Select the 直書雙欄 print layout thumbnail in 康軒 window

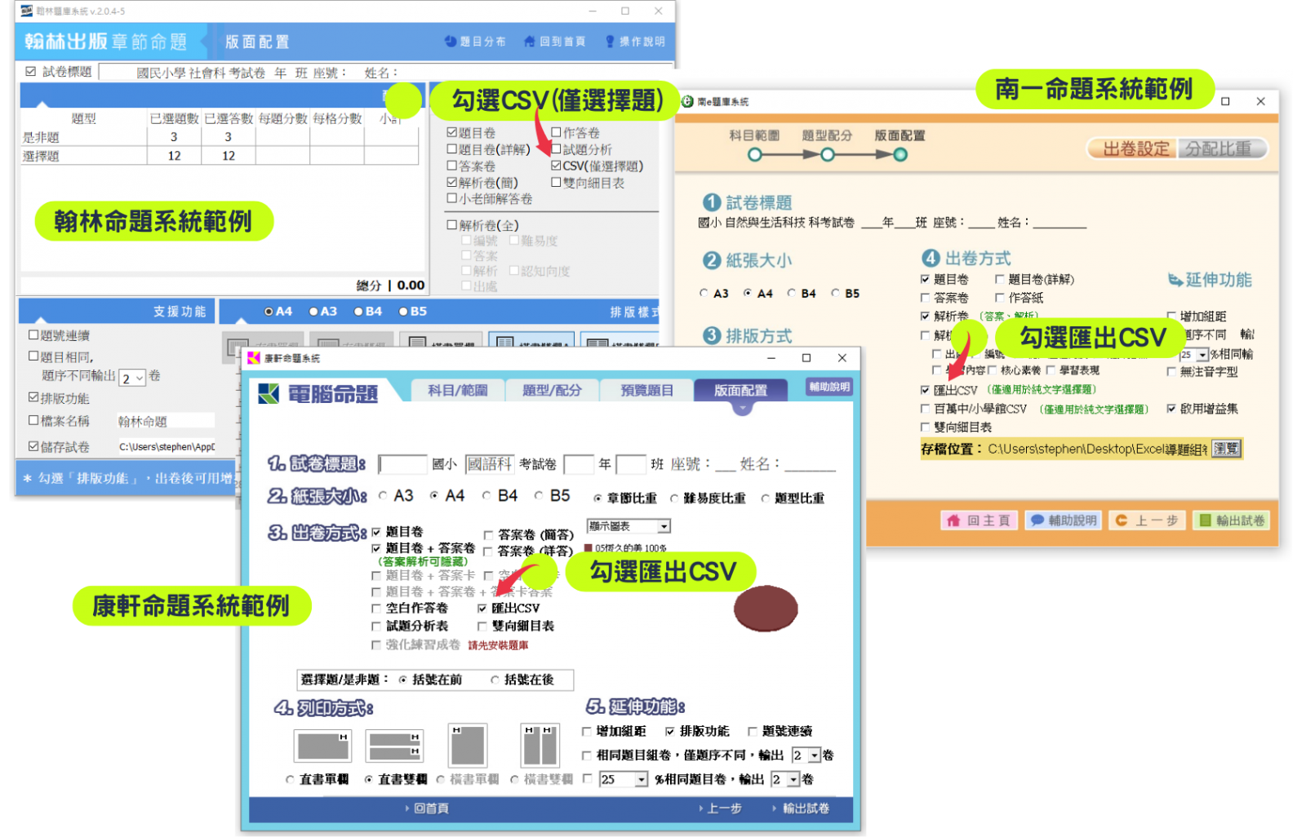(x=393, y=746)
